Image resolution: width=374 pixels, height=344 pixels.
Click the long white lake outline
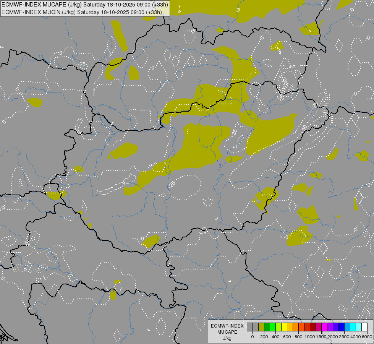[117, 184]
